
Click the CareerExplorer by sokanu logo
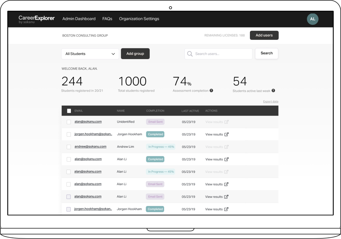coord(36,19)
